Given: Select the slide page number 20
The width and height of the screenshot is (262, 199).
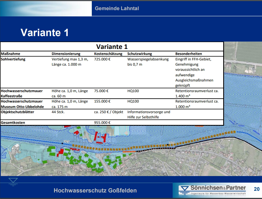Looking at the screenshot, I should tap(257, 189).
